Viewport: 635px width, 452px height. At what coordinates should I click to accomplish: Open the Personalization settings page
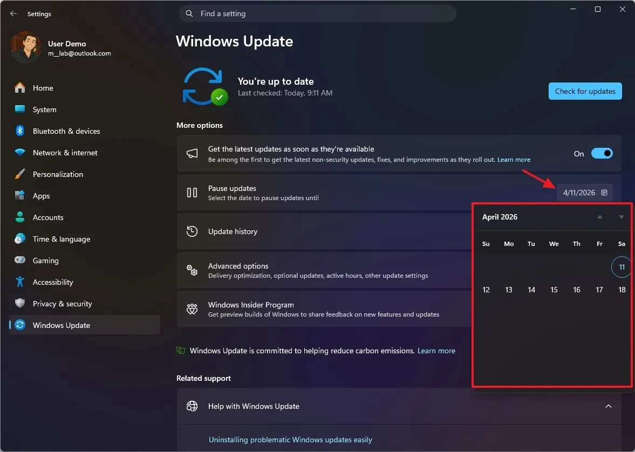click(85, 174)
